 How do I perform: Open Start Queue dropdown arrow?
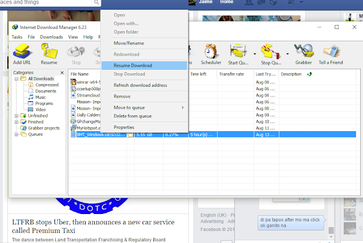click(255, 54)
